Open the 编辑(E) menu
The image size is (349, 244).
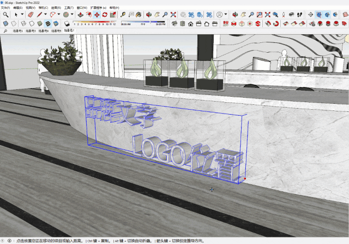(18, 8)
